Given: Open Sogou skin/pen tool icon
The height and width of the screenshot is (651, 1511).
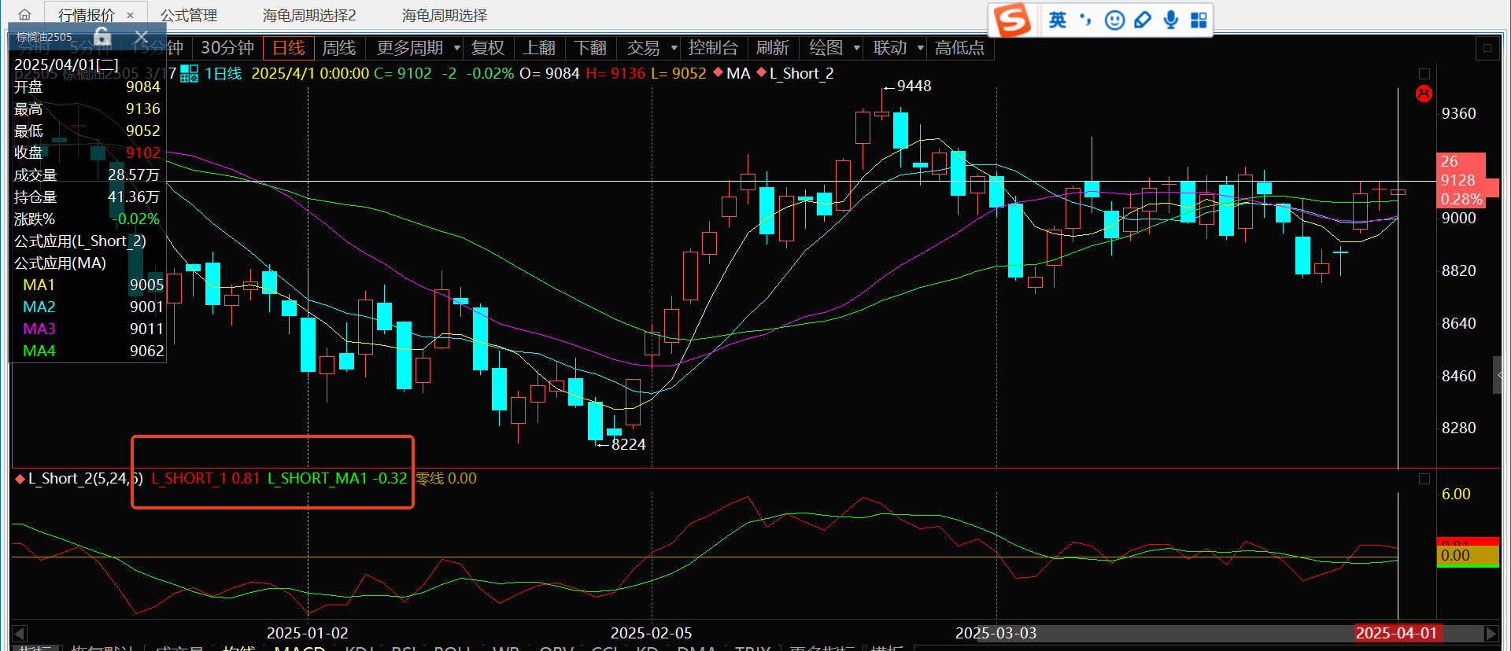Looking at the screenshot, I should click(x=1143, y=20).
